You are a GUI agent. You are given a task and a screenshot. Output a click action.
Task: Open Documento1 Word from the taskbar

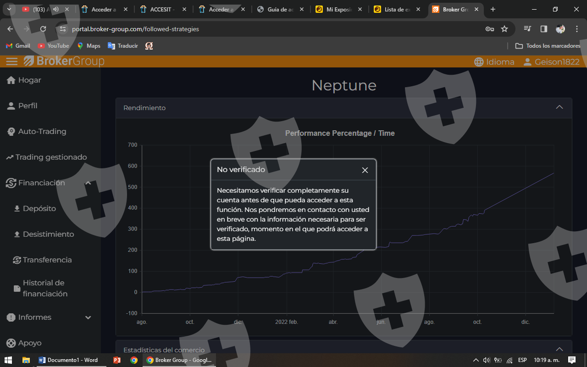click(x=68, y=360)
